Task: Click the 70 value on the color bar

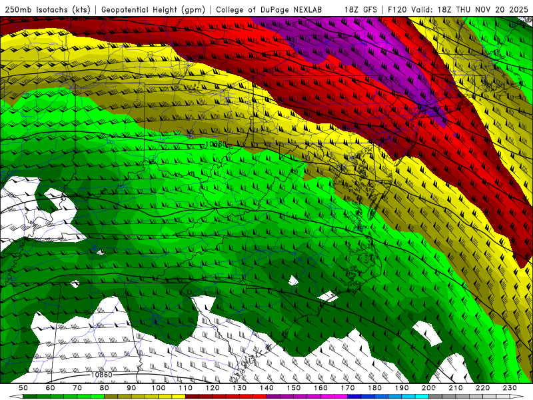Action: click(x=77, y=388)
